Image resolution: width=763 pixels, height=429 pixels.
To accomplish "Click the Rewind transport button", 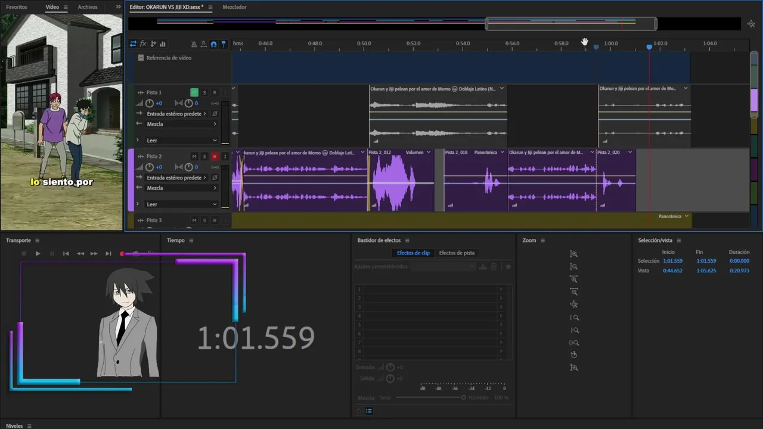I will tap(80, 253).
